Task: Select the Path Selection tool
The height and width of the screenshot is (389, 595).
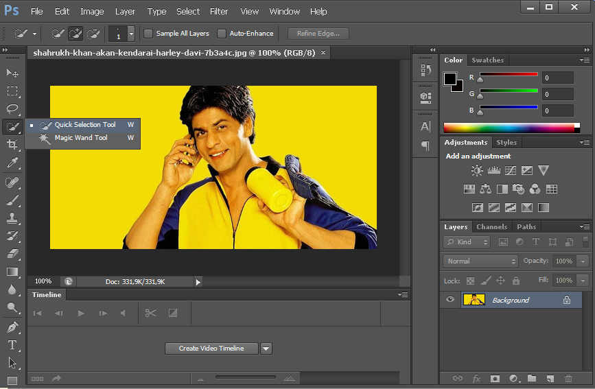Action: 12,363
